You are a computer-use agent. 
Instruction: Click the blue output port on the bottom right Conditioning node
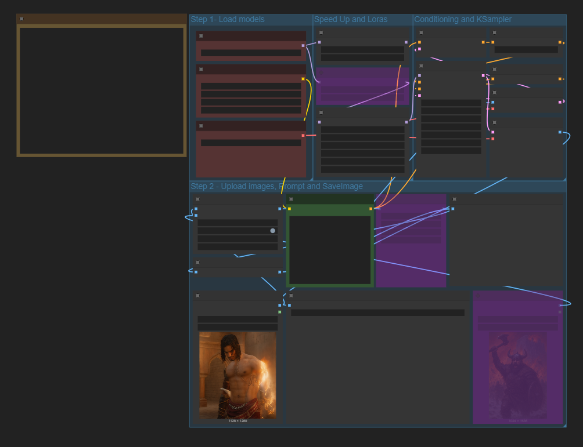[560, 132]
